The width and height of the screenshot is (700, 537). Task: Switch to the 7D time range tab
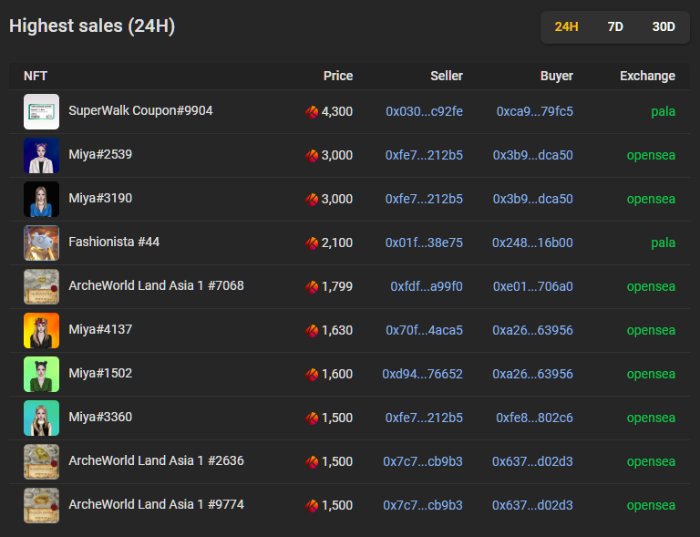615,26
